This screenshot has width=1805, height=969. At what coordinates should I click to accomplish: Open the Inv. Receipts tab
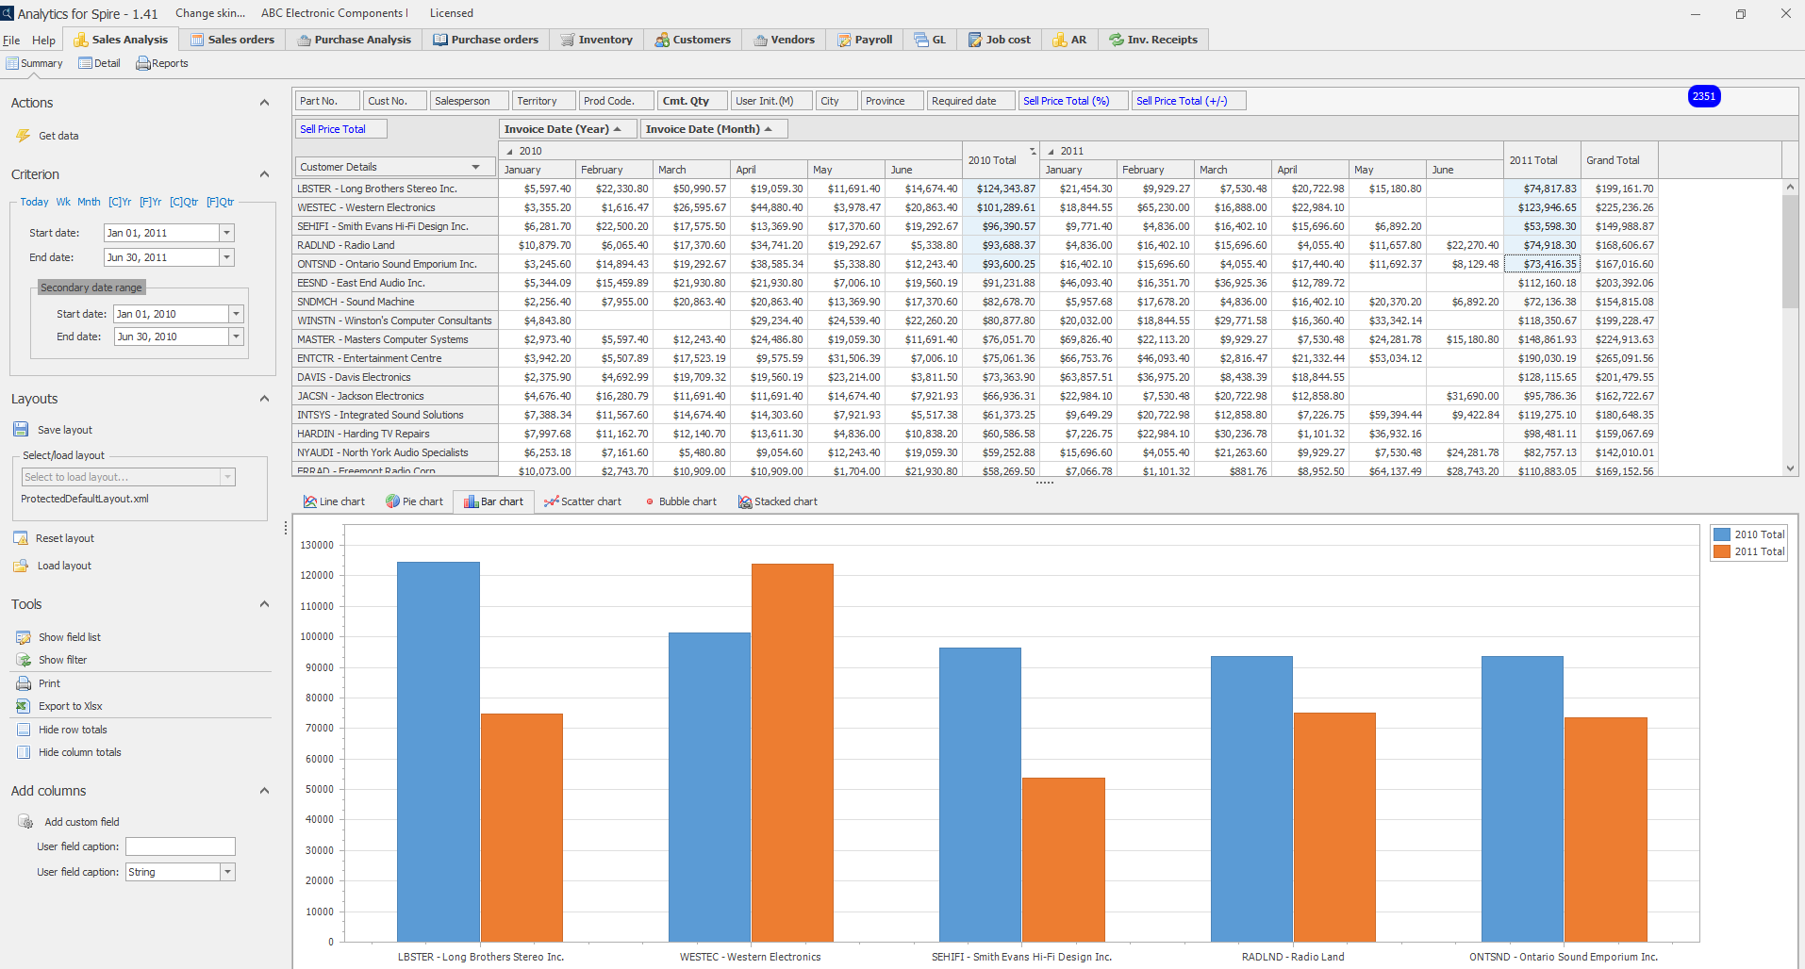pos(1153,40)
